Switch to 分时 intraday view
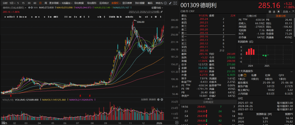Viewport: 295px width, 125px height. click(x=5, y=3)
